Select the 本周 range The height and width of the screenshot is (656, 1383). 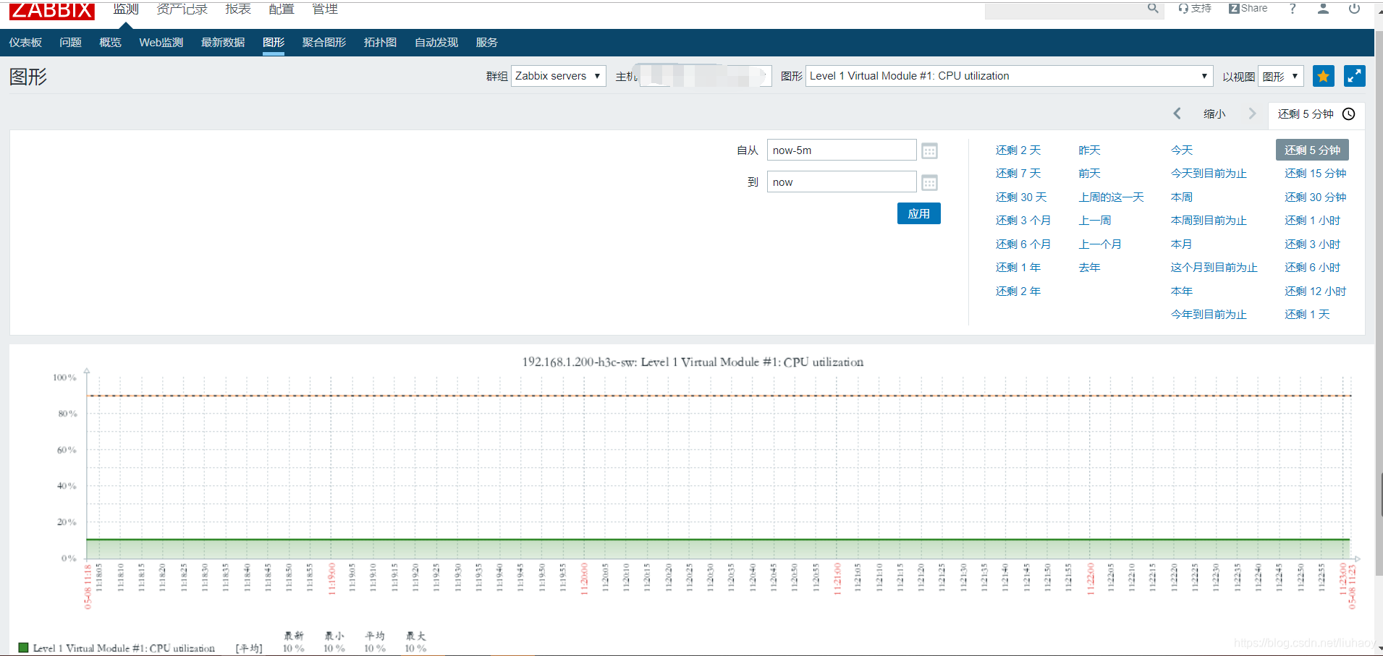coord(1182,197)
